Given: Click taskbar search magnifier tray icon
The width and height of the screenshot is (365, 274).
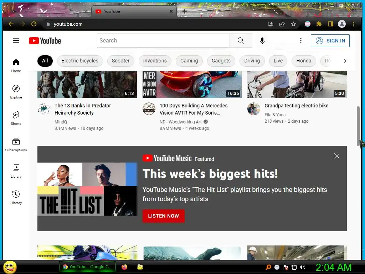Looking at the screenshot, I should pyautogui.click(x=268, y=267).
